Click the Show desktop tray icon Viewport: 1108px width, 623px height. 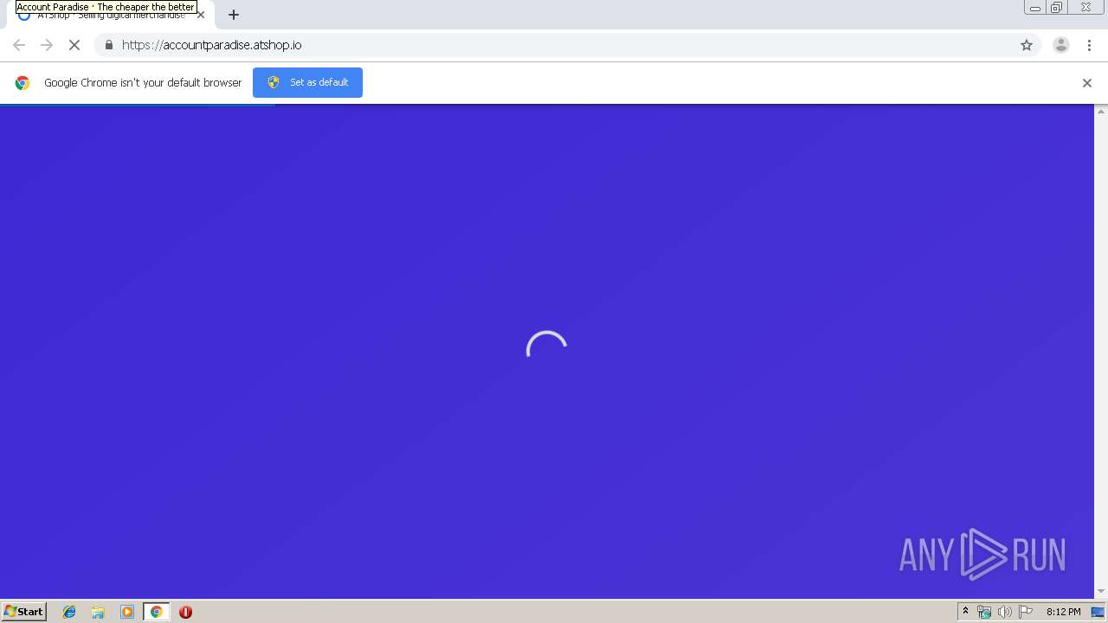click(x=1098, y=612)
